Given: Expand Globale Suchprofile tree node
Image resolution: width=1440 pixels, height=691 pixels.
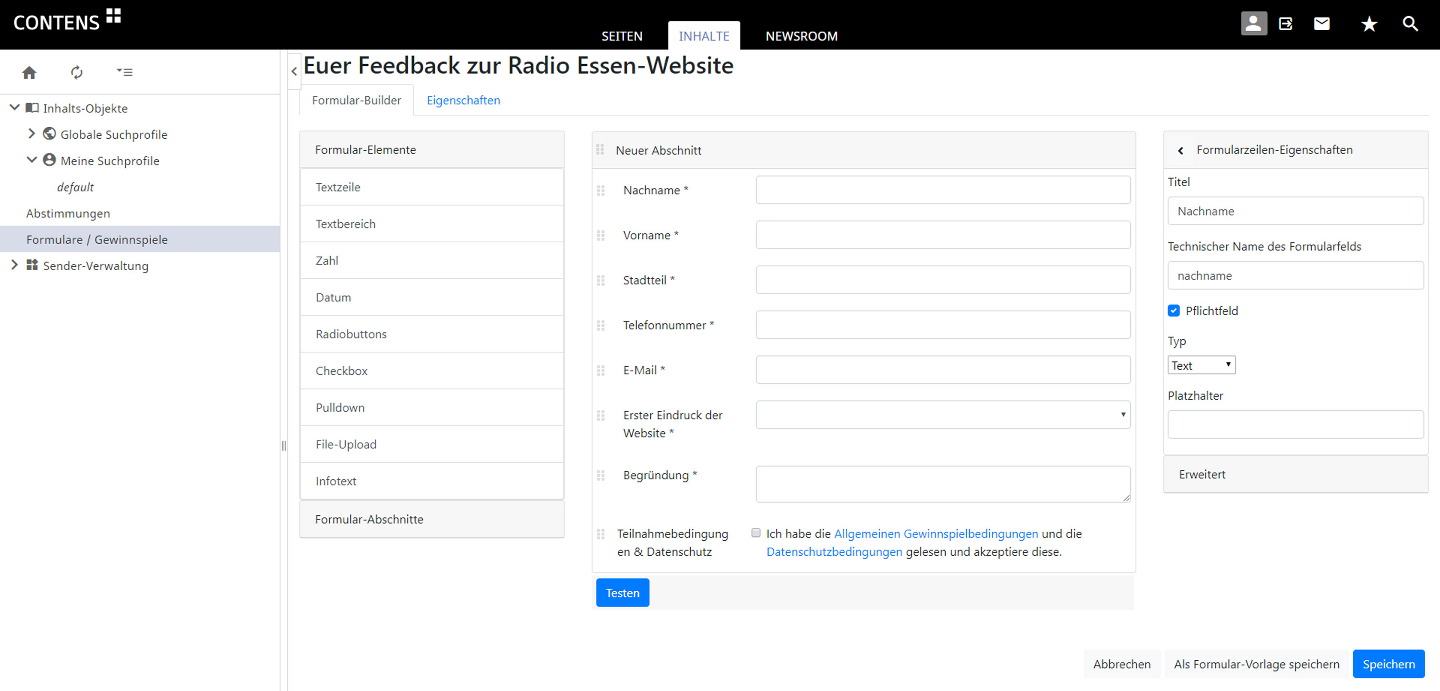Looking at the screenshot, I should tap(32, 133).
